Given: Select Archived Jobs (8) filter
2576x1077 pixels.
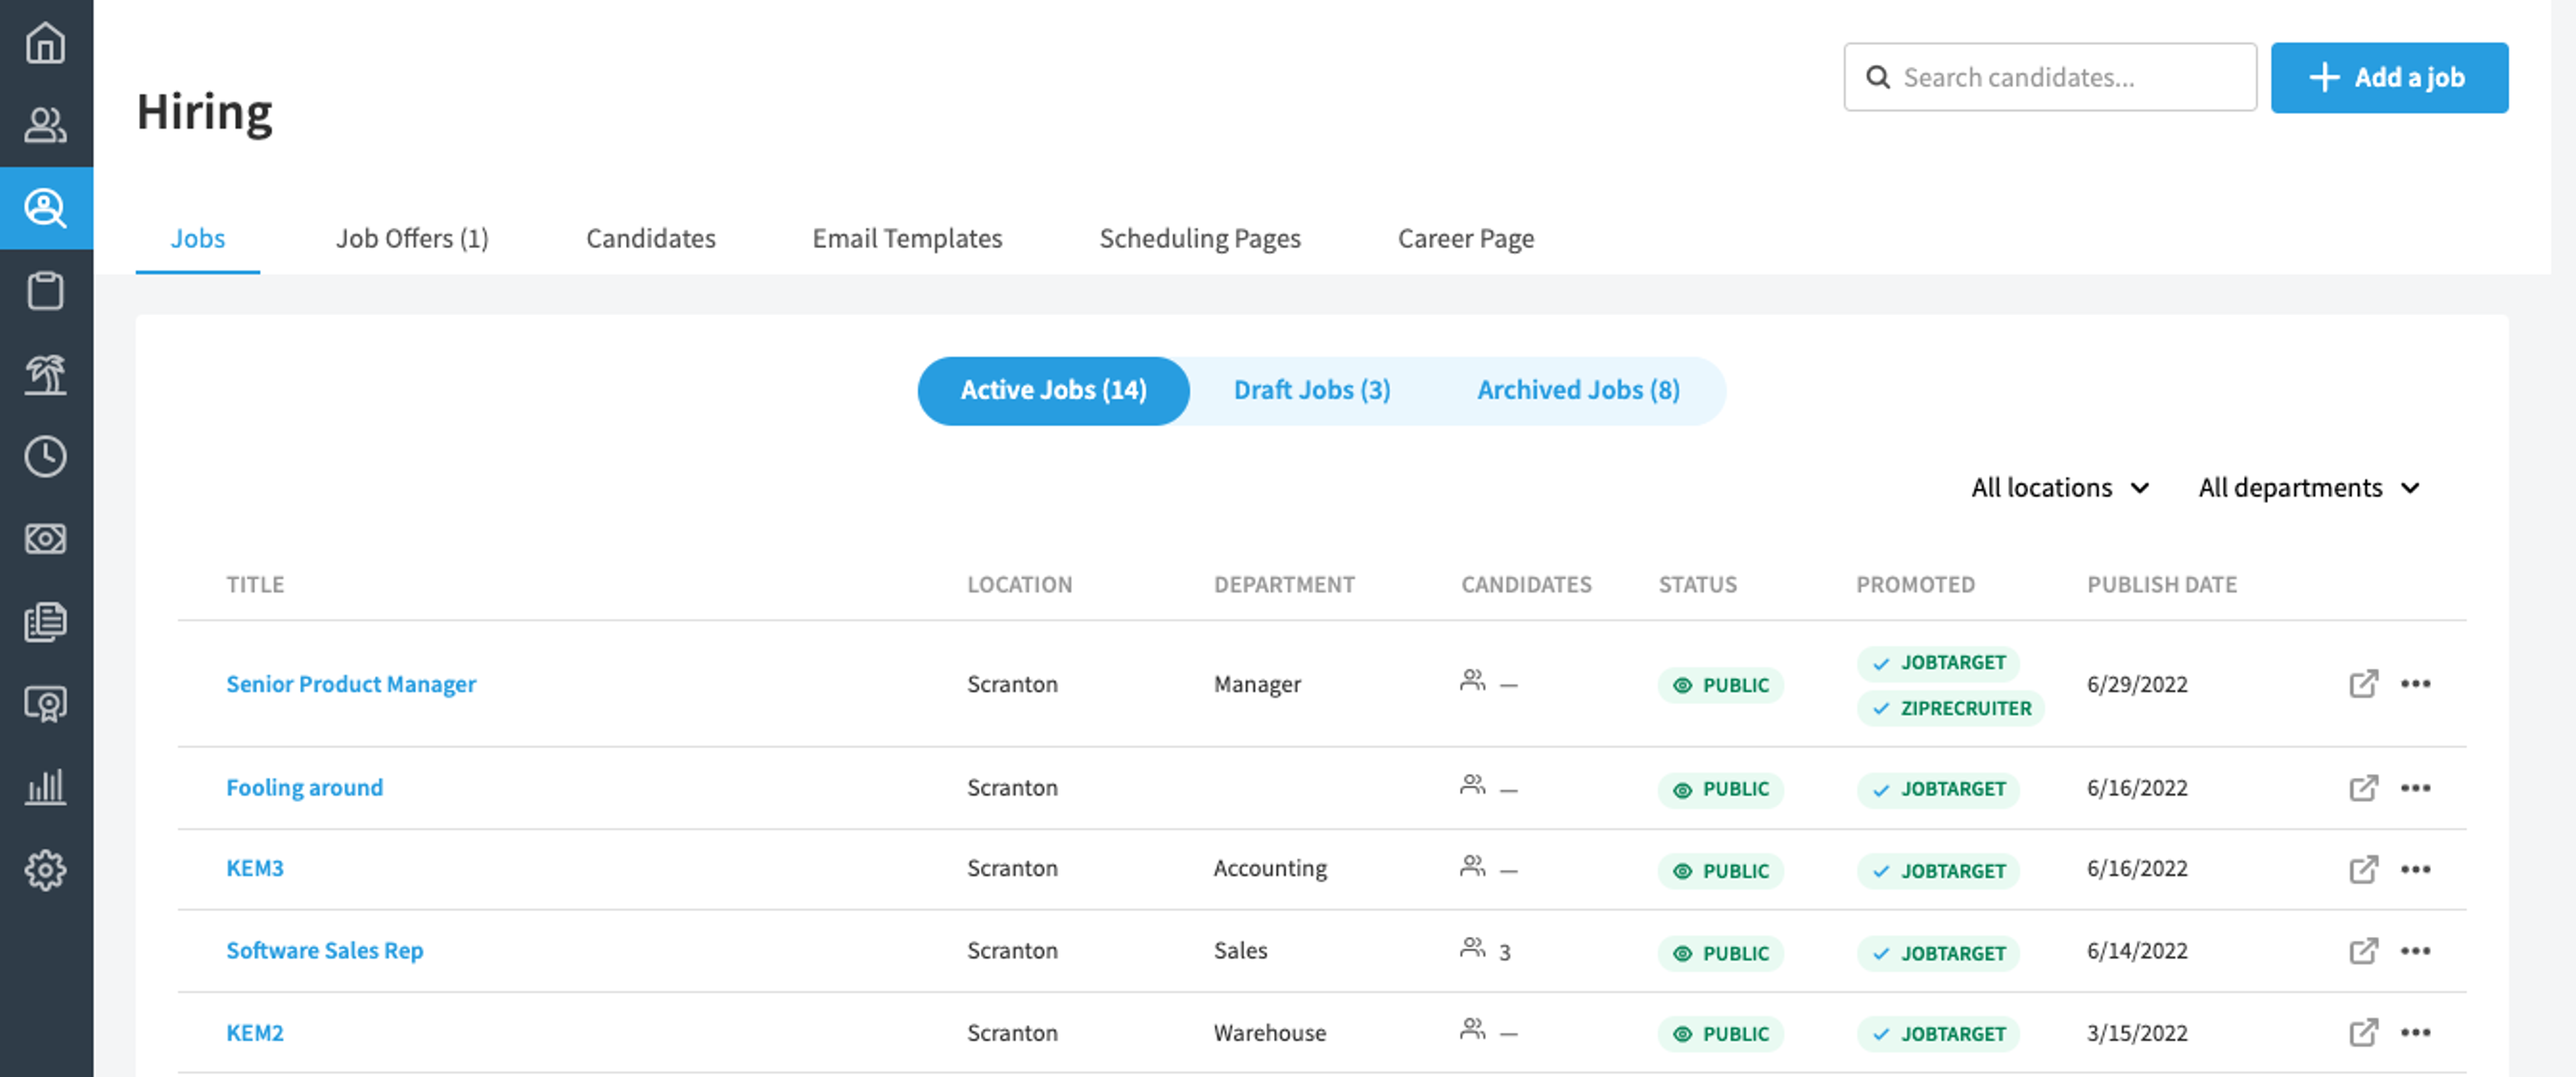Looking at the screenshot, I should [x=1579, y=391].
